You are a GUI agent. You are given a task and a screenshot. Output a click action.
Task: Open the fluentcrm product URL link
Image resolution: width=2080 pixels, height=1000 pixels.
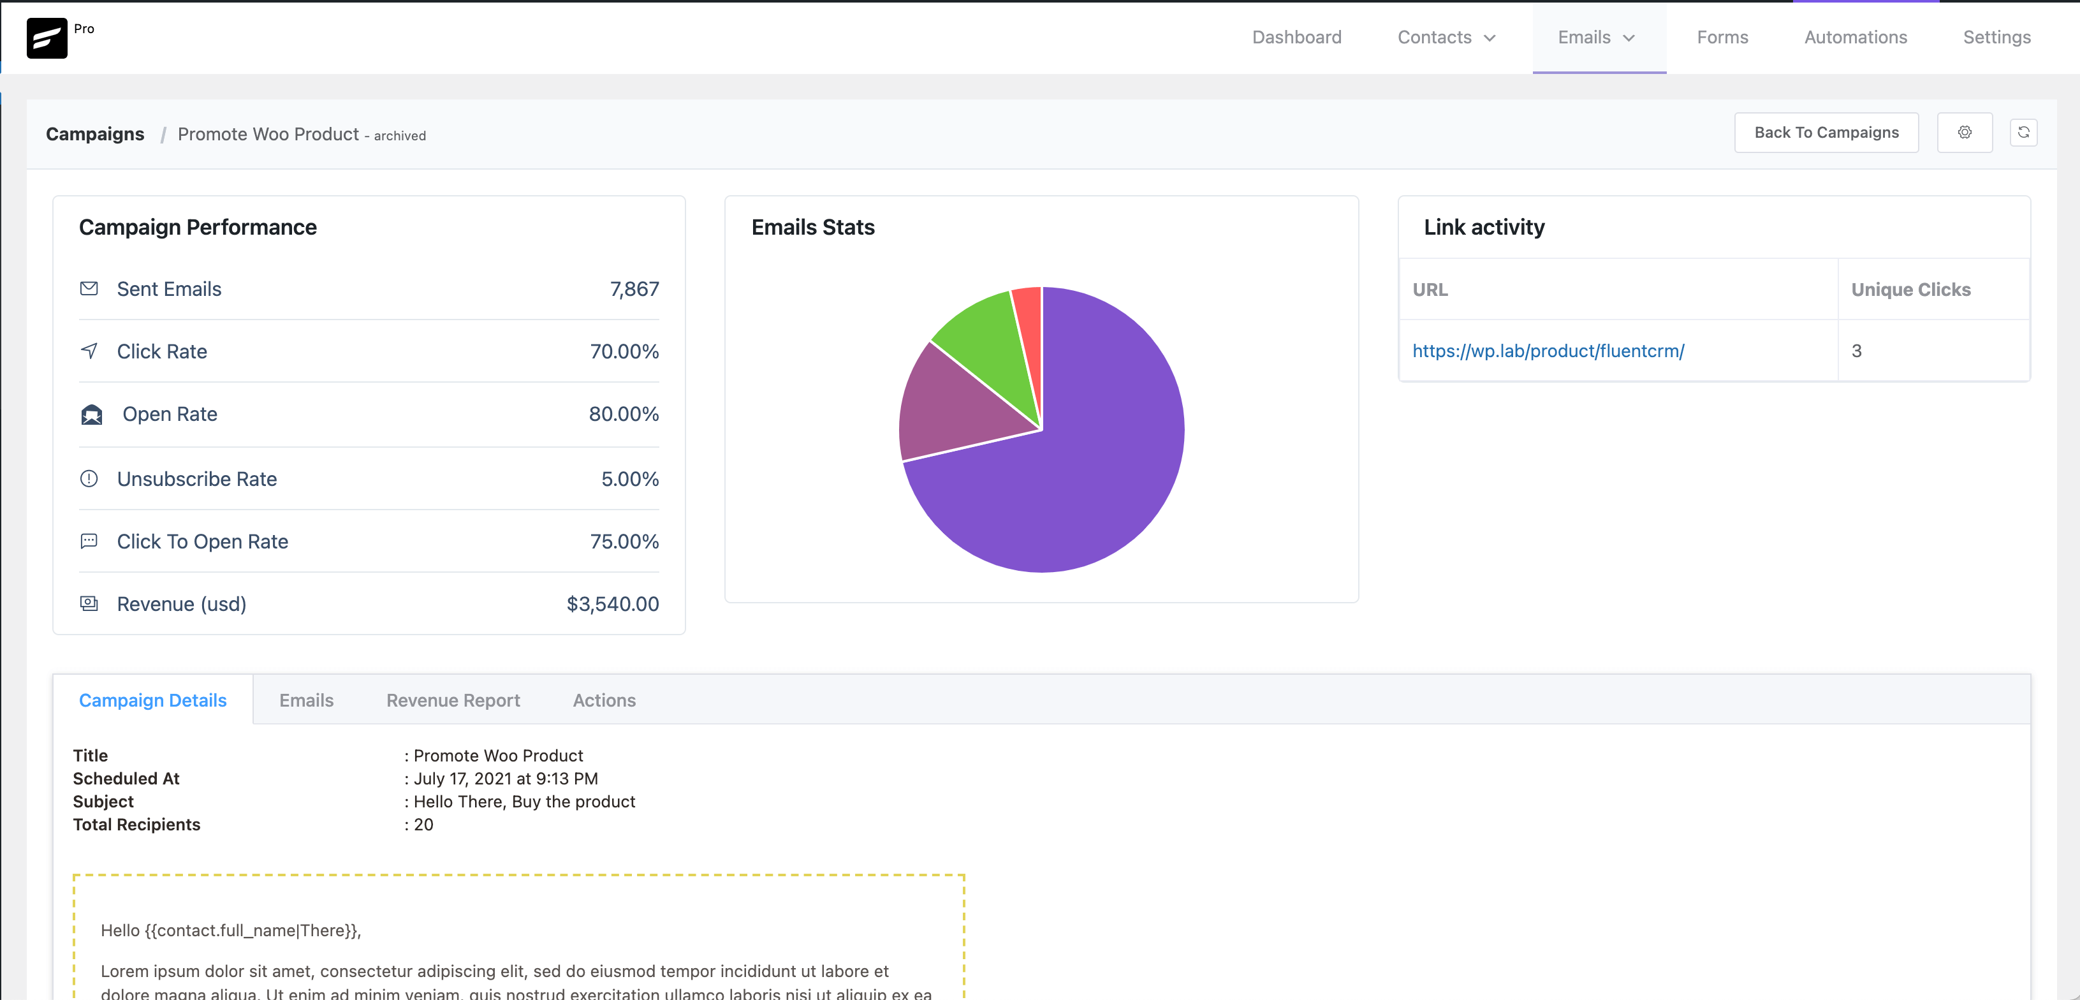click(1548, 351)
